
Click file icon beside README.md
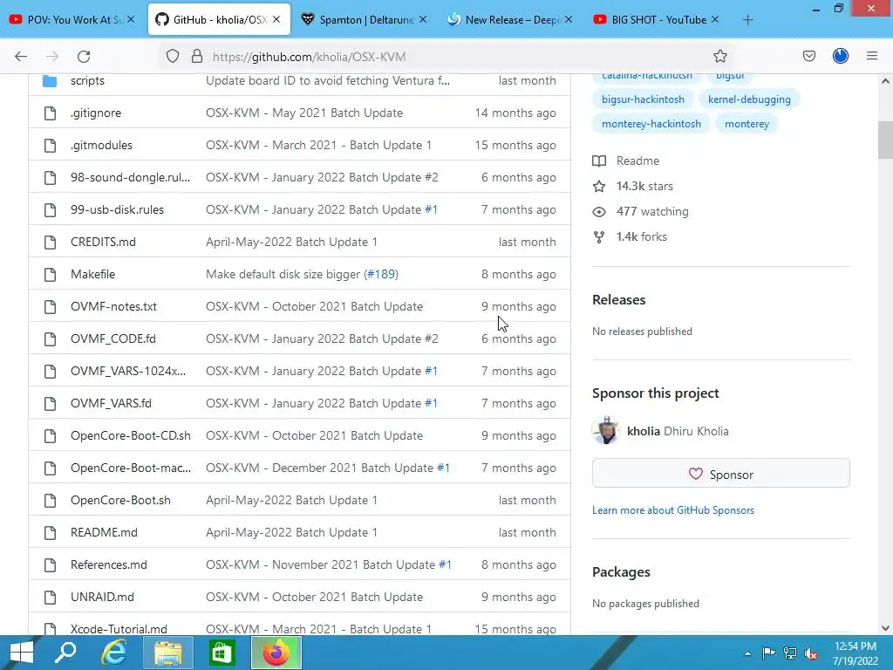(50, 533)
